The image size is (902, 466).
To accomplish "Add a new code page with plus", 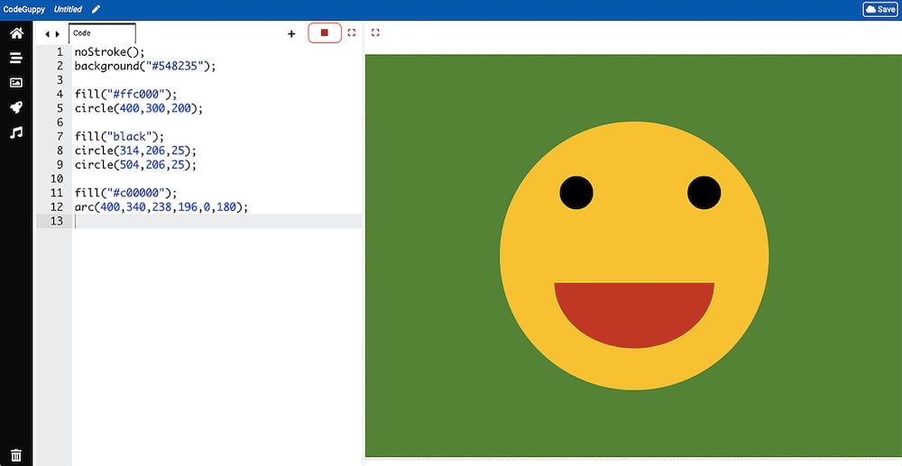I will point(291,34).
